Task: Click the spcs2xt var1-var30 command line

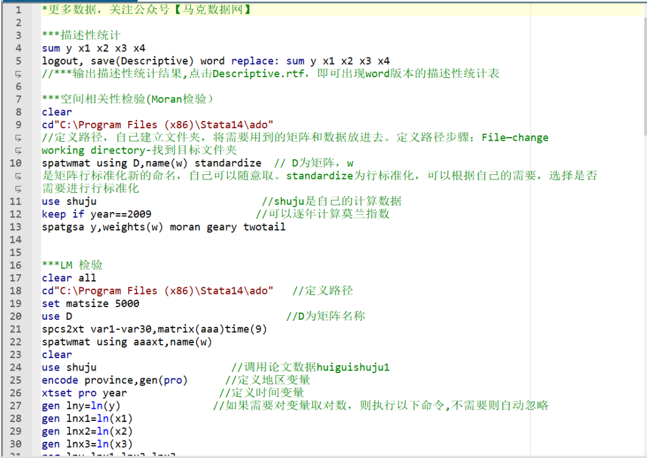Action: [x=155, y=329]
